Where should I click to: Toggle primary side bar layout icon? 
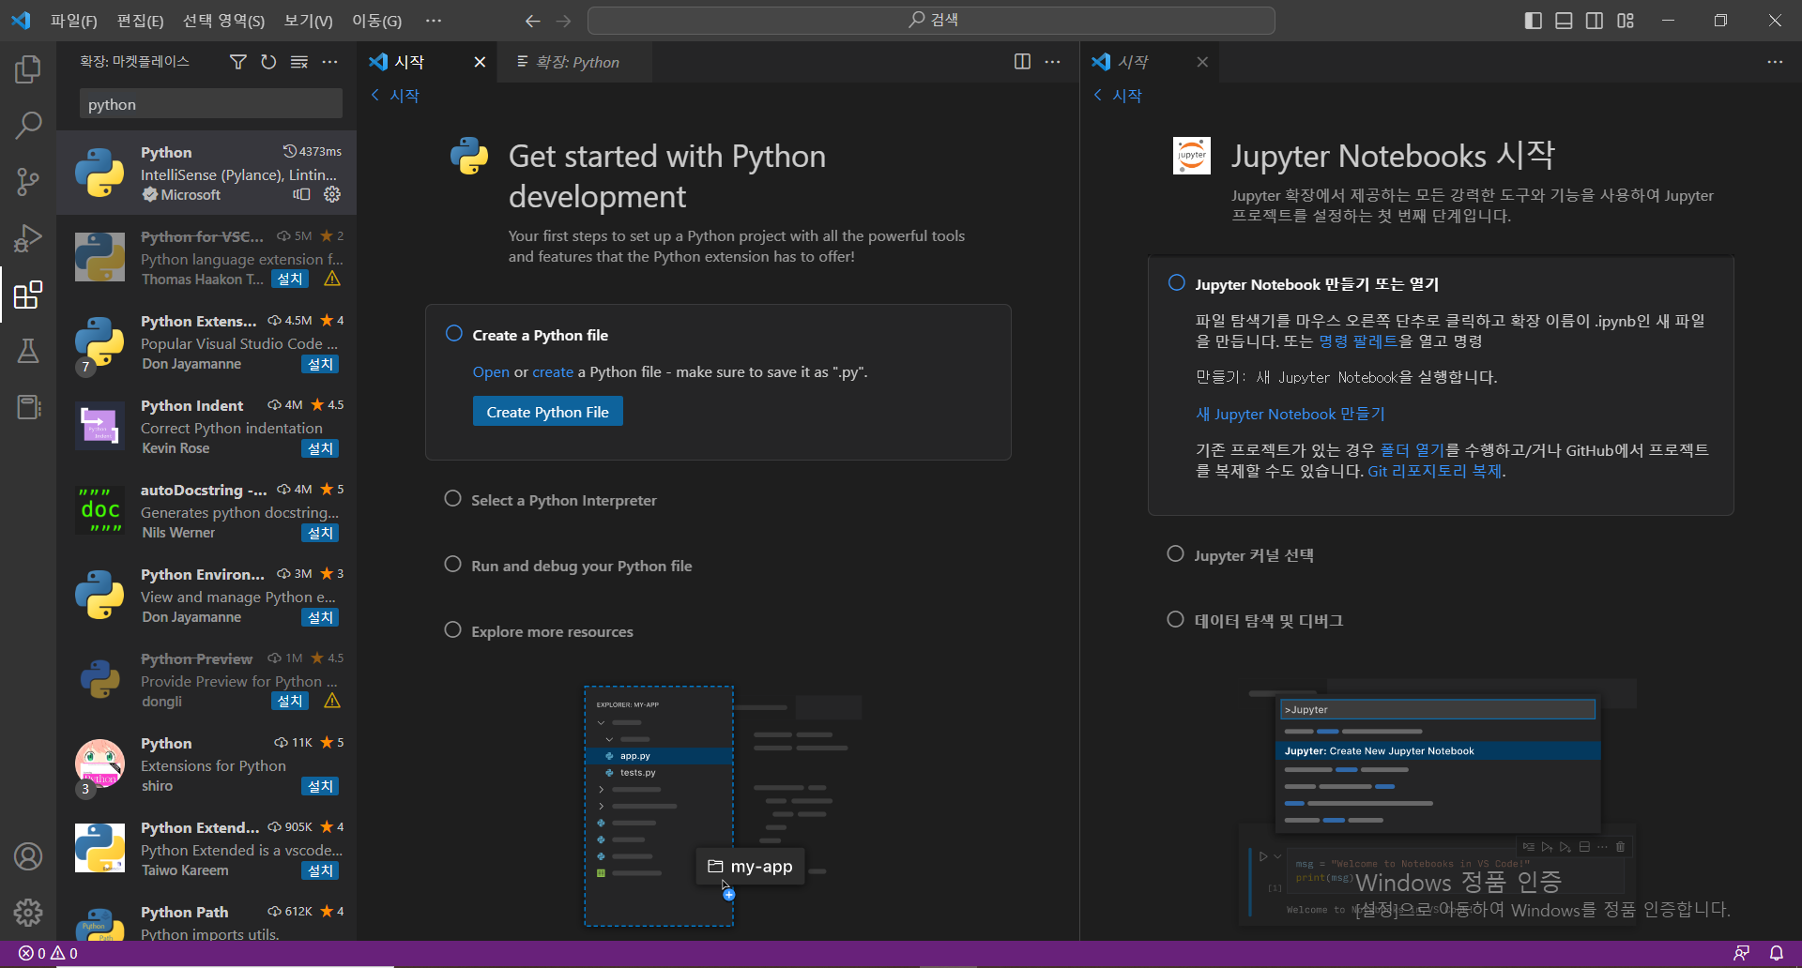coord(1534,21)
